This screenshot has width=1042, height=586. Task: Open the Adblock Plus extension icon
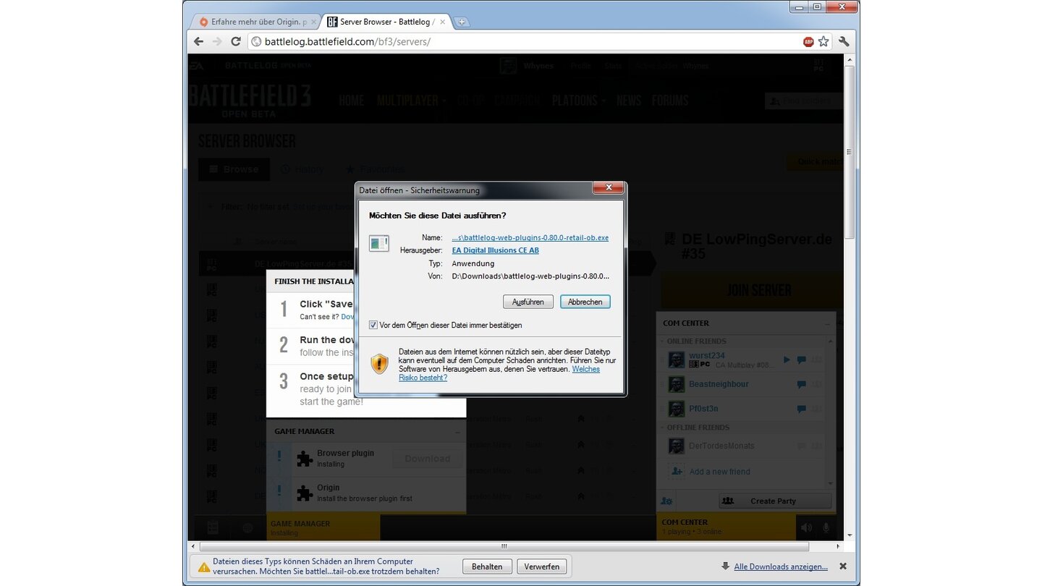tap(808, 42)
